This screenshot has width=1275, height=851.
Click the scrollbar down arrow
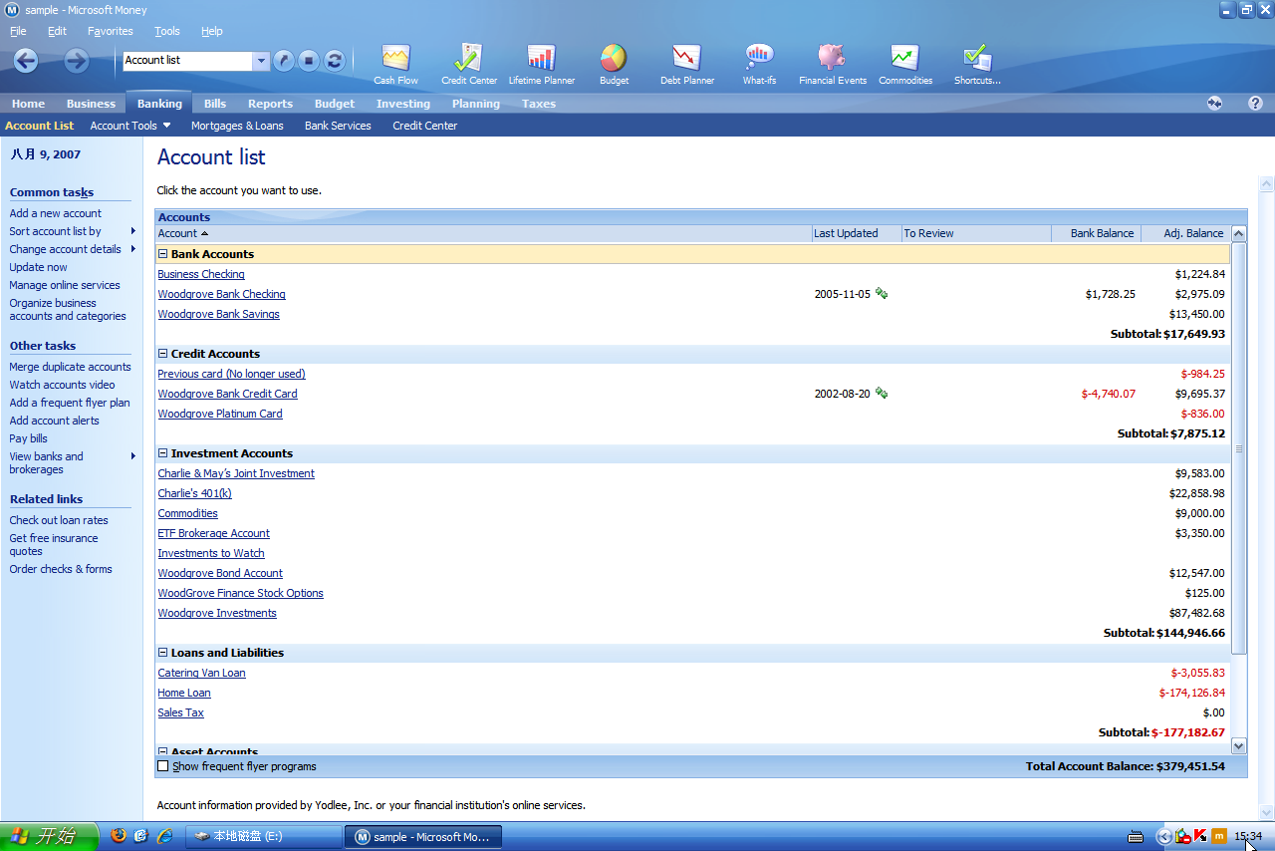click(x=1239, y=745)
